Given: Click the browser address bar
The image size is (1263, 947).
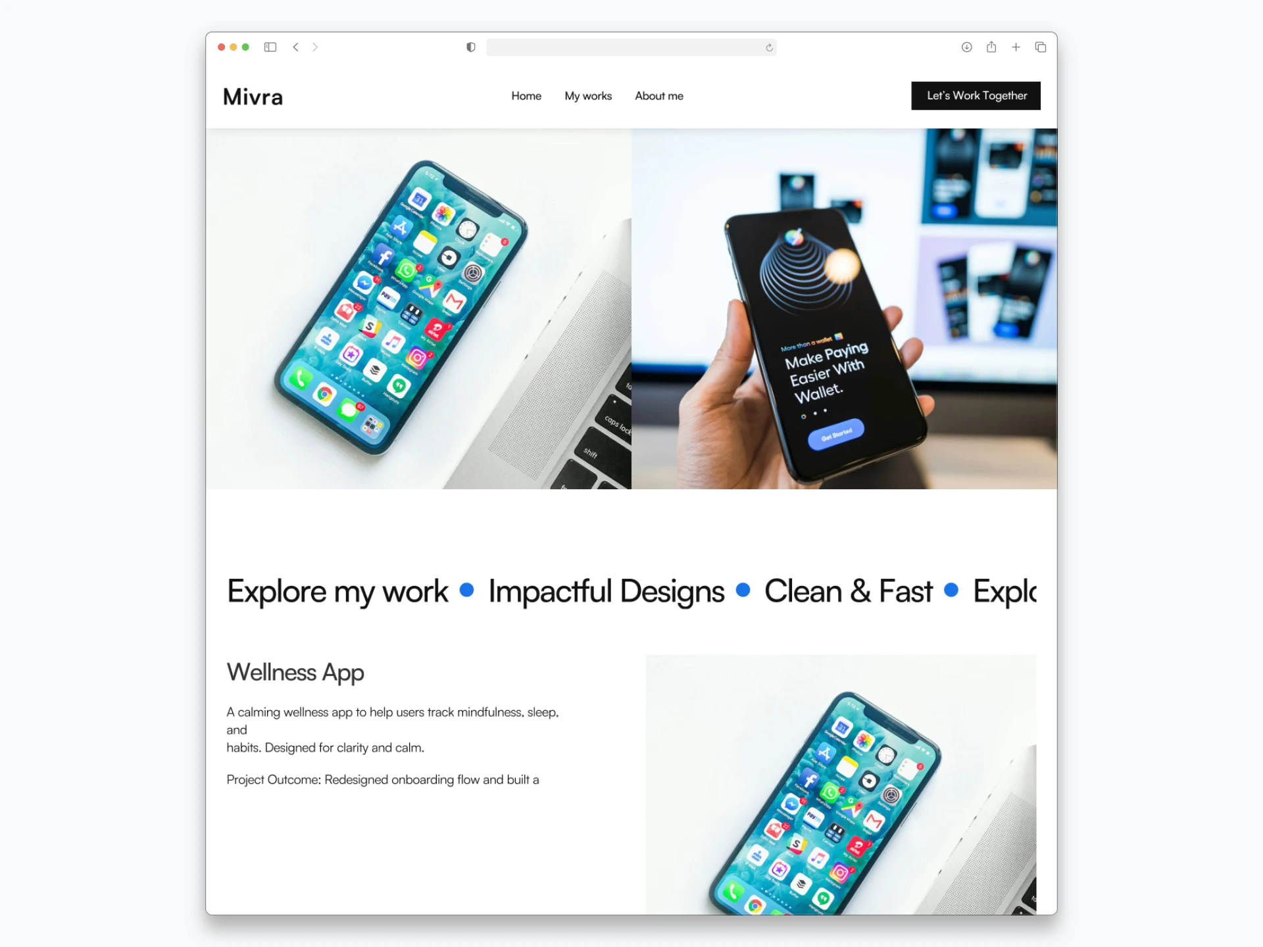Looking at the screenshot, I should tap(631, 47).
